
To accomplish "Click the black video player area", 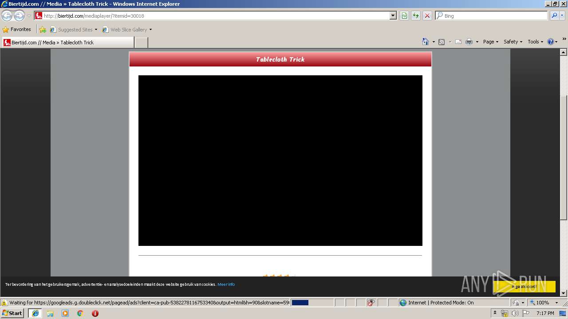I will click(280, 160).
